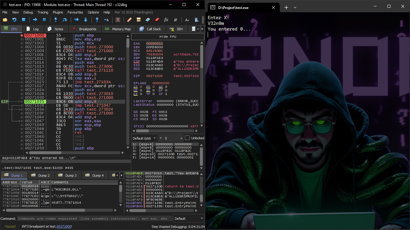Open the Default (stdcall) calling convention dropdown

pos(144,138)
